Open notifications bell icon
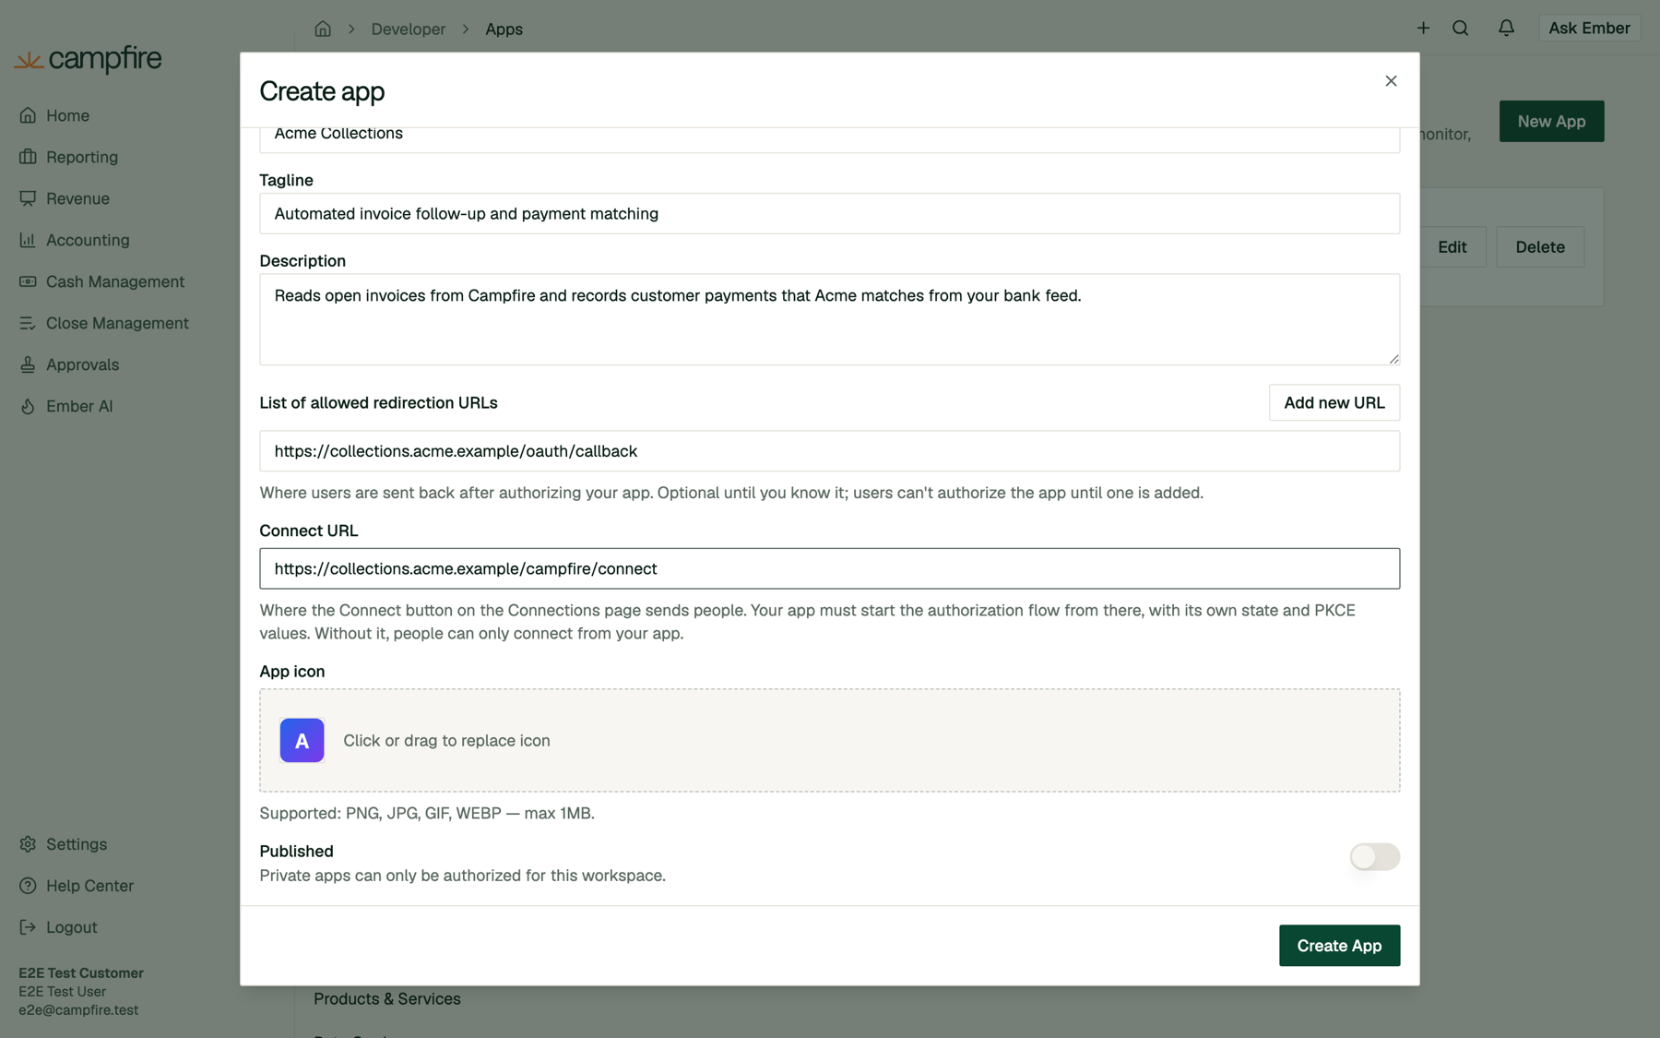 pyautogui.click(x=1506, y=28)
